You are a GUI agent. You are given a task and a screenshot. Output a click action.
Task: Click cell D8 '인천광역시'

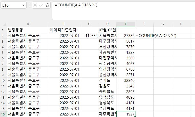coord(107,69)
